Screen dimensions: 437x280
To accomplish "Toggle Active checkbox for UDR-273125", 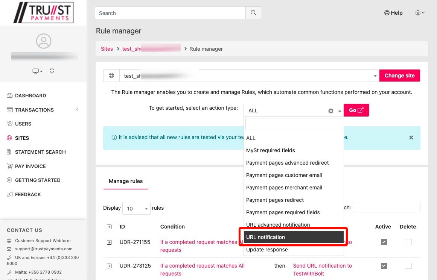I will pyautogui.click(x=384, y=266).
